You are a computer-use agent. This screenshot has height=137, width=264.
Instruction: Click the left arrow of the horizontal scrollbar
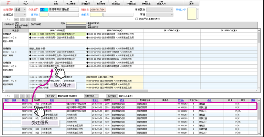4,91
